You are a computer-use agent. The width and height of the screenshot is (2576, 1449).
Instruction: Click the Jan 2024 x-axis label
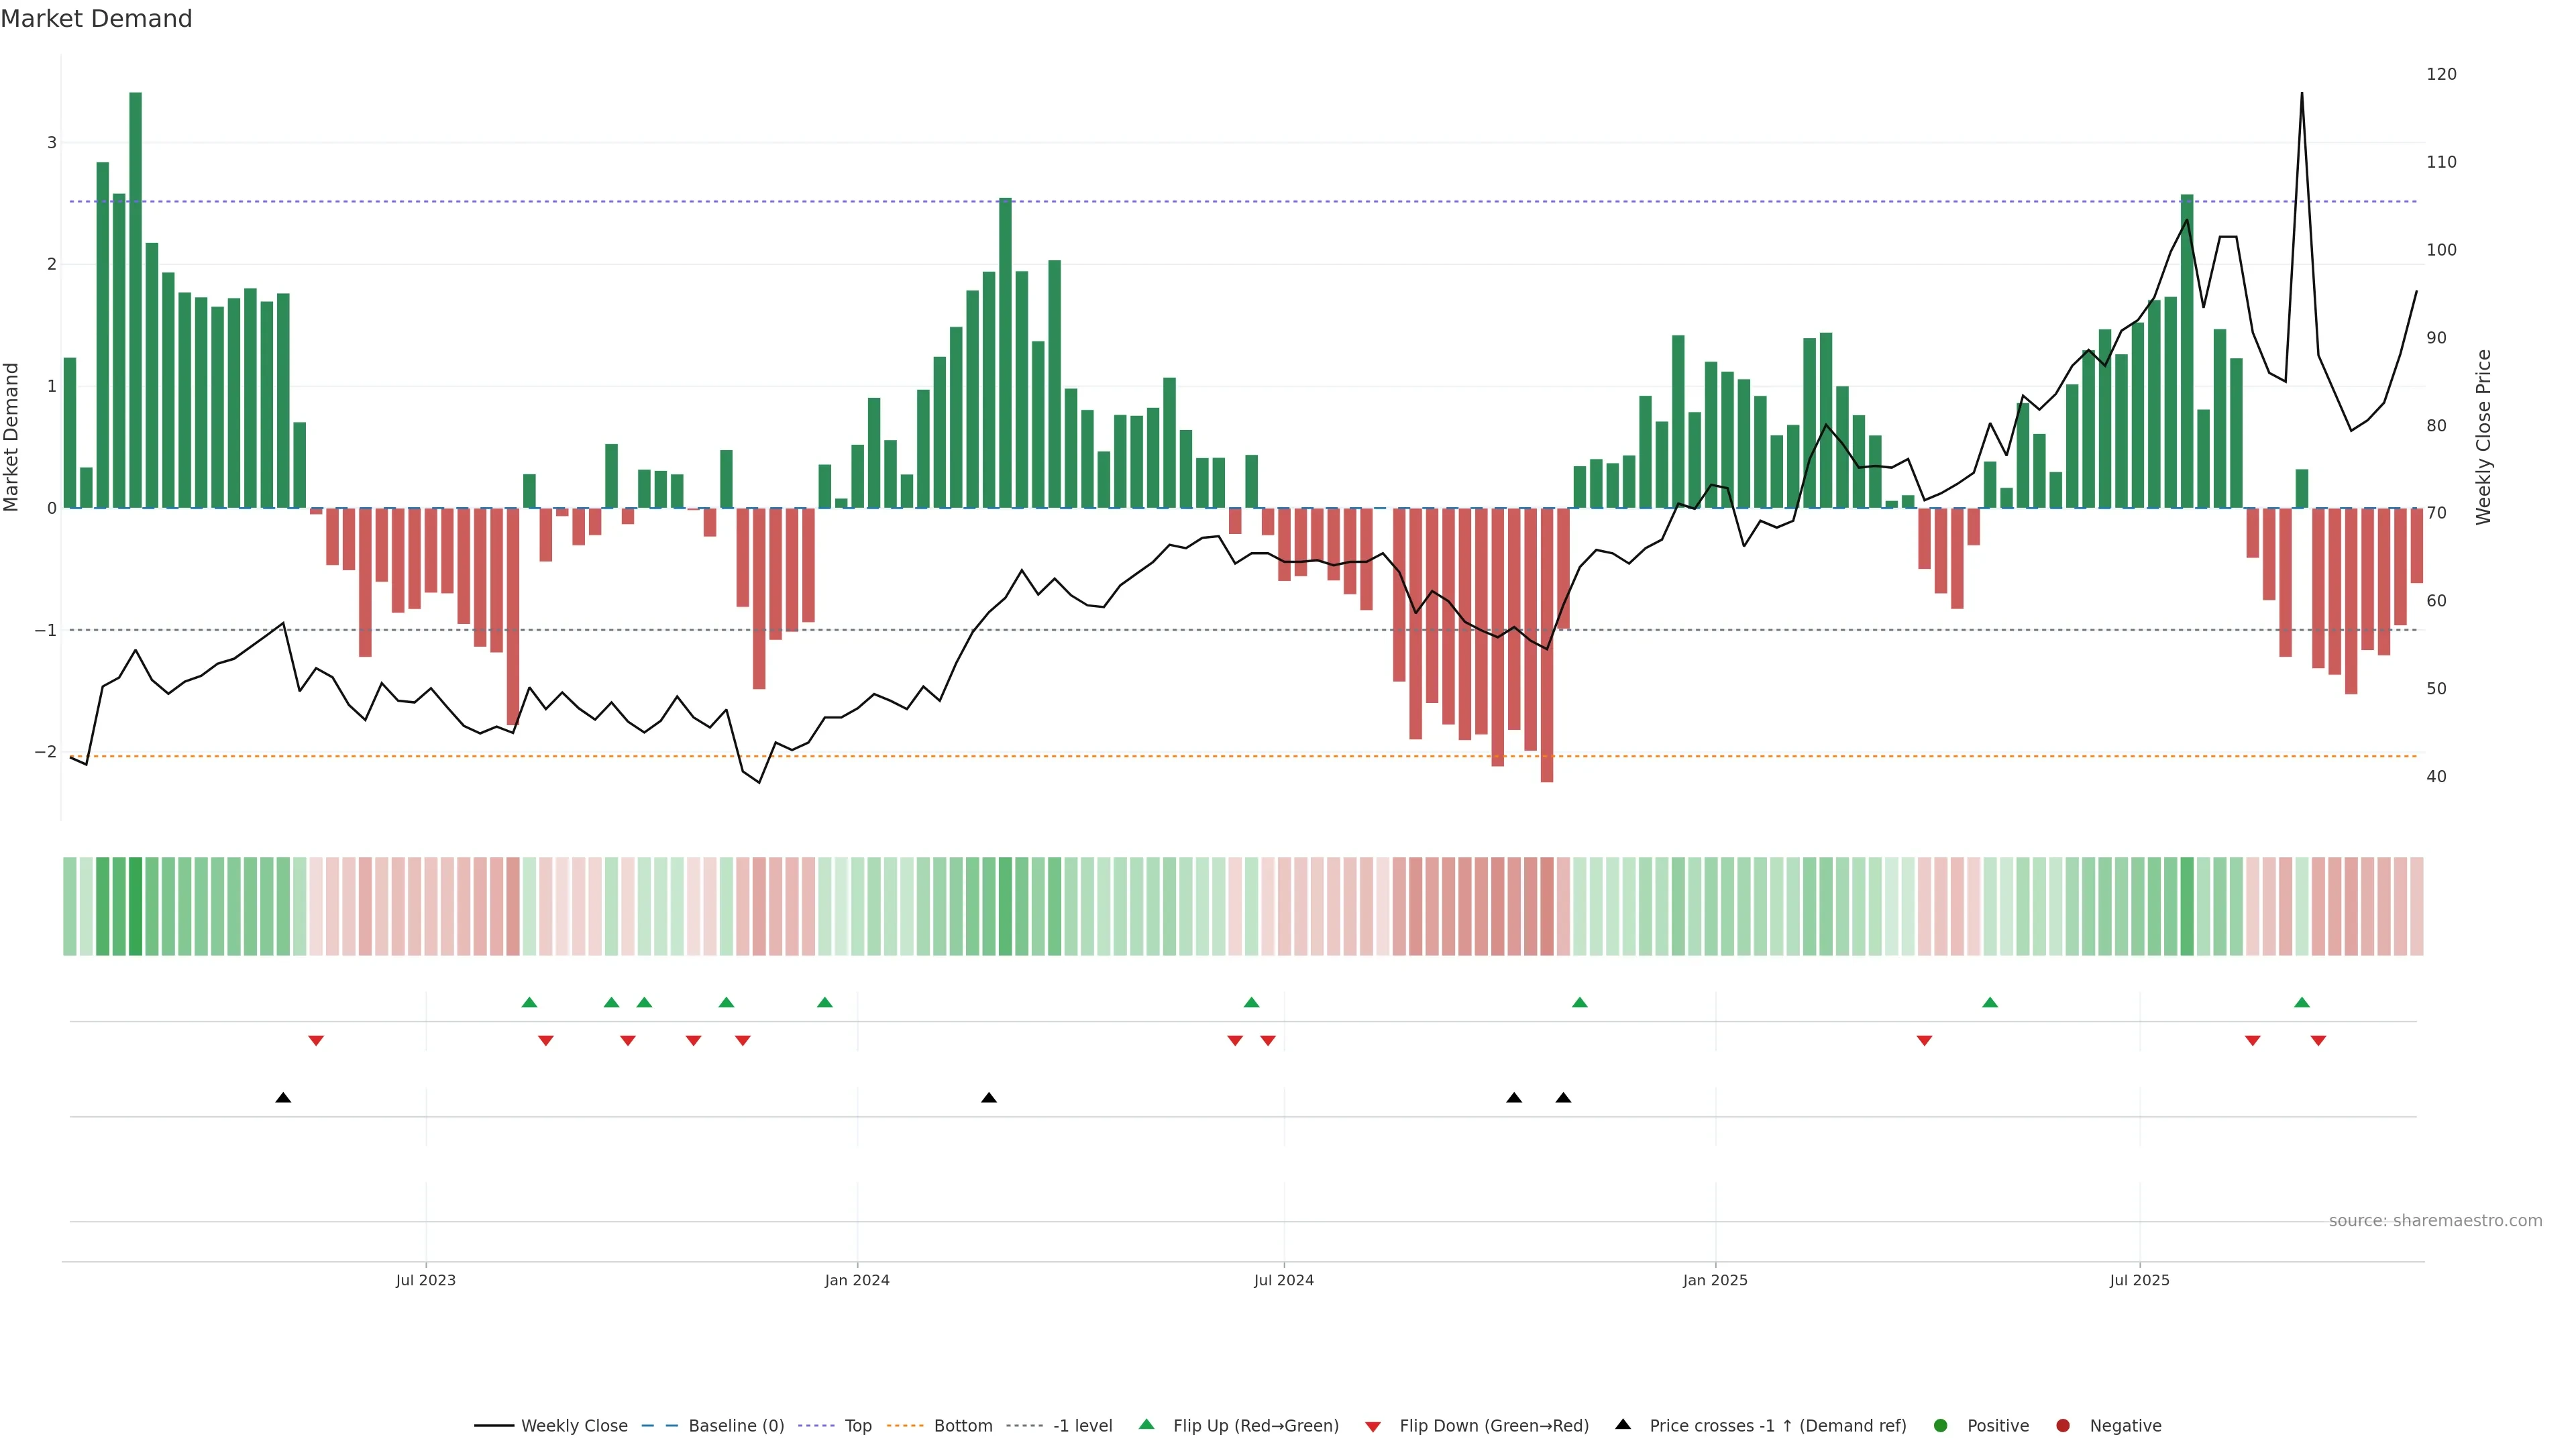pos(857,1281)
